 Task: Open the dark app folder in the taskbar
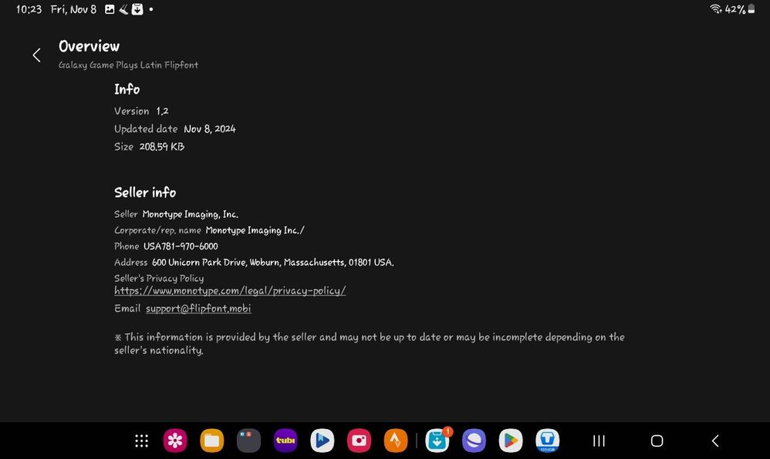point(249,441)
